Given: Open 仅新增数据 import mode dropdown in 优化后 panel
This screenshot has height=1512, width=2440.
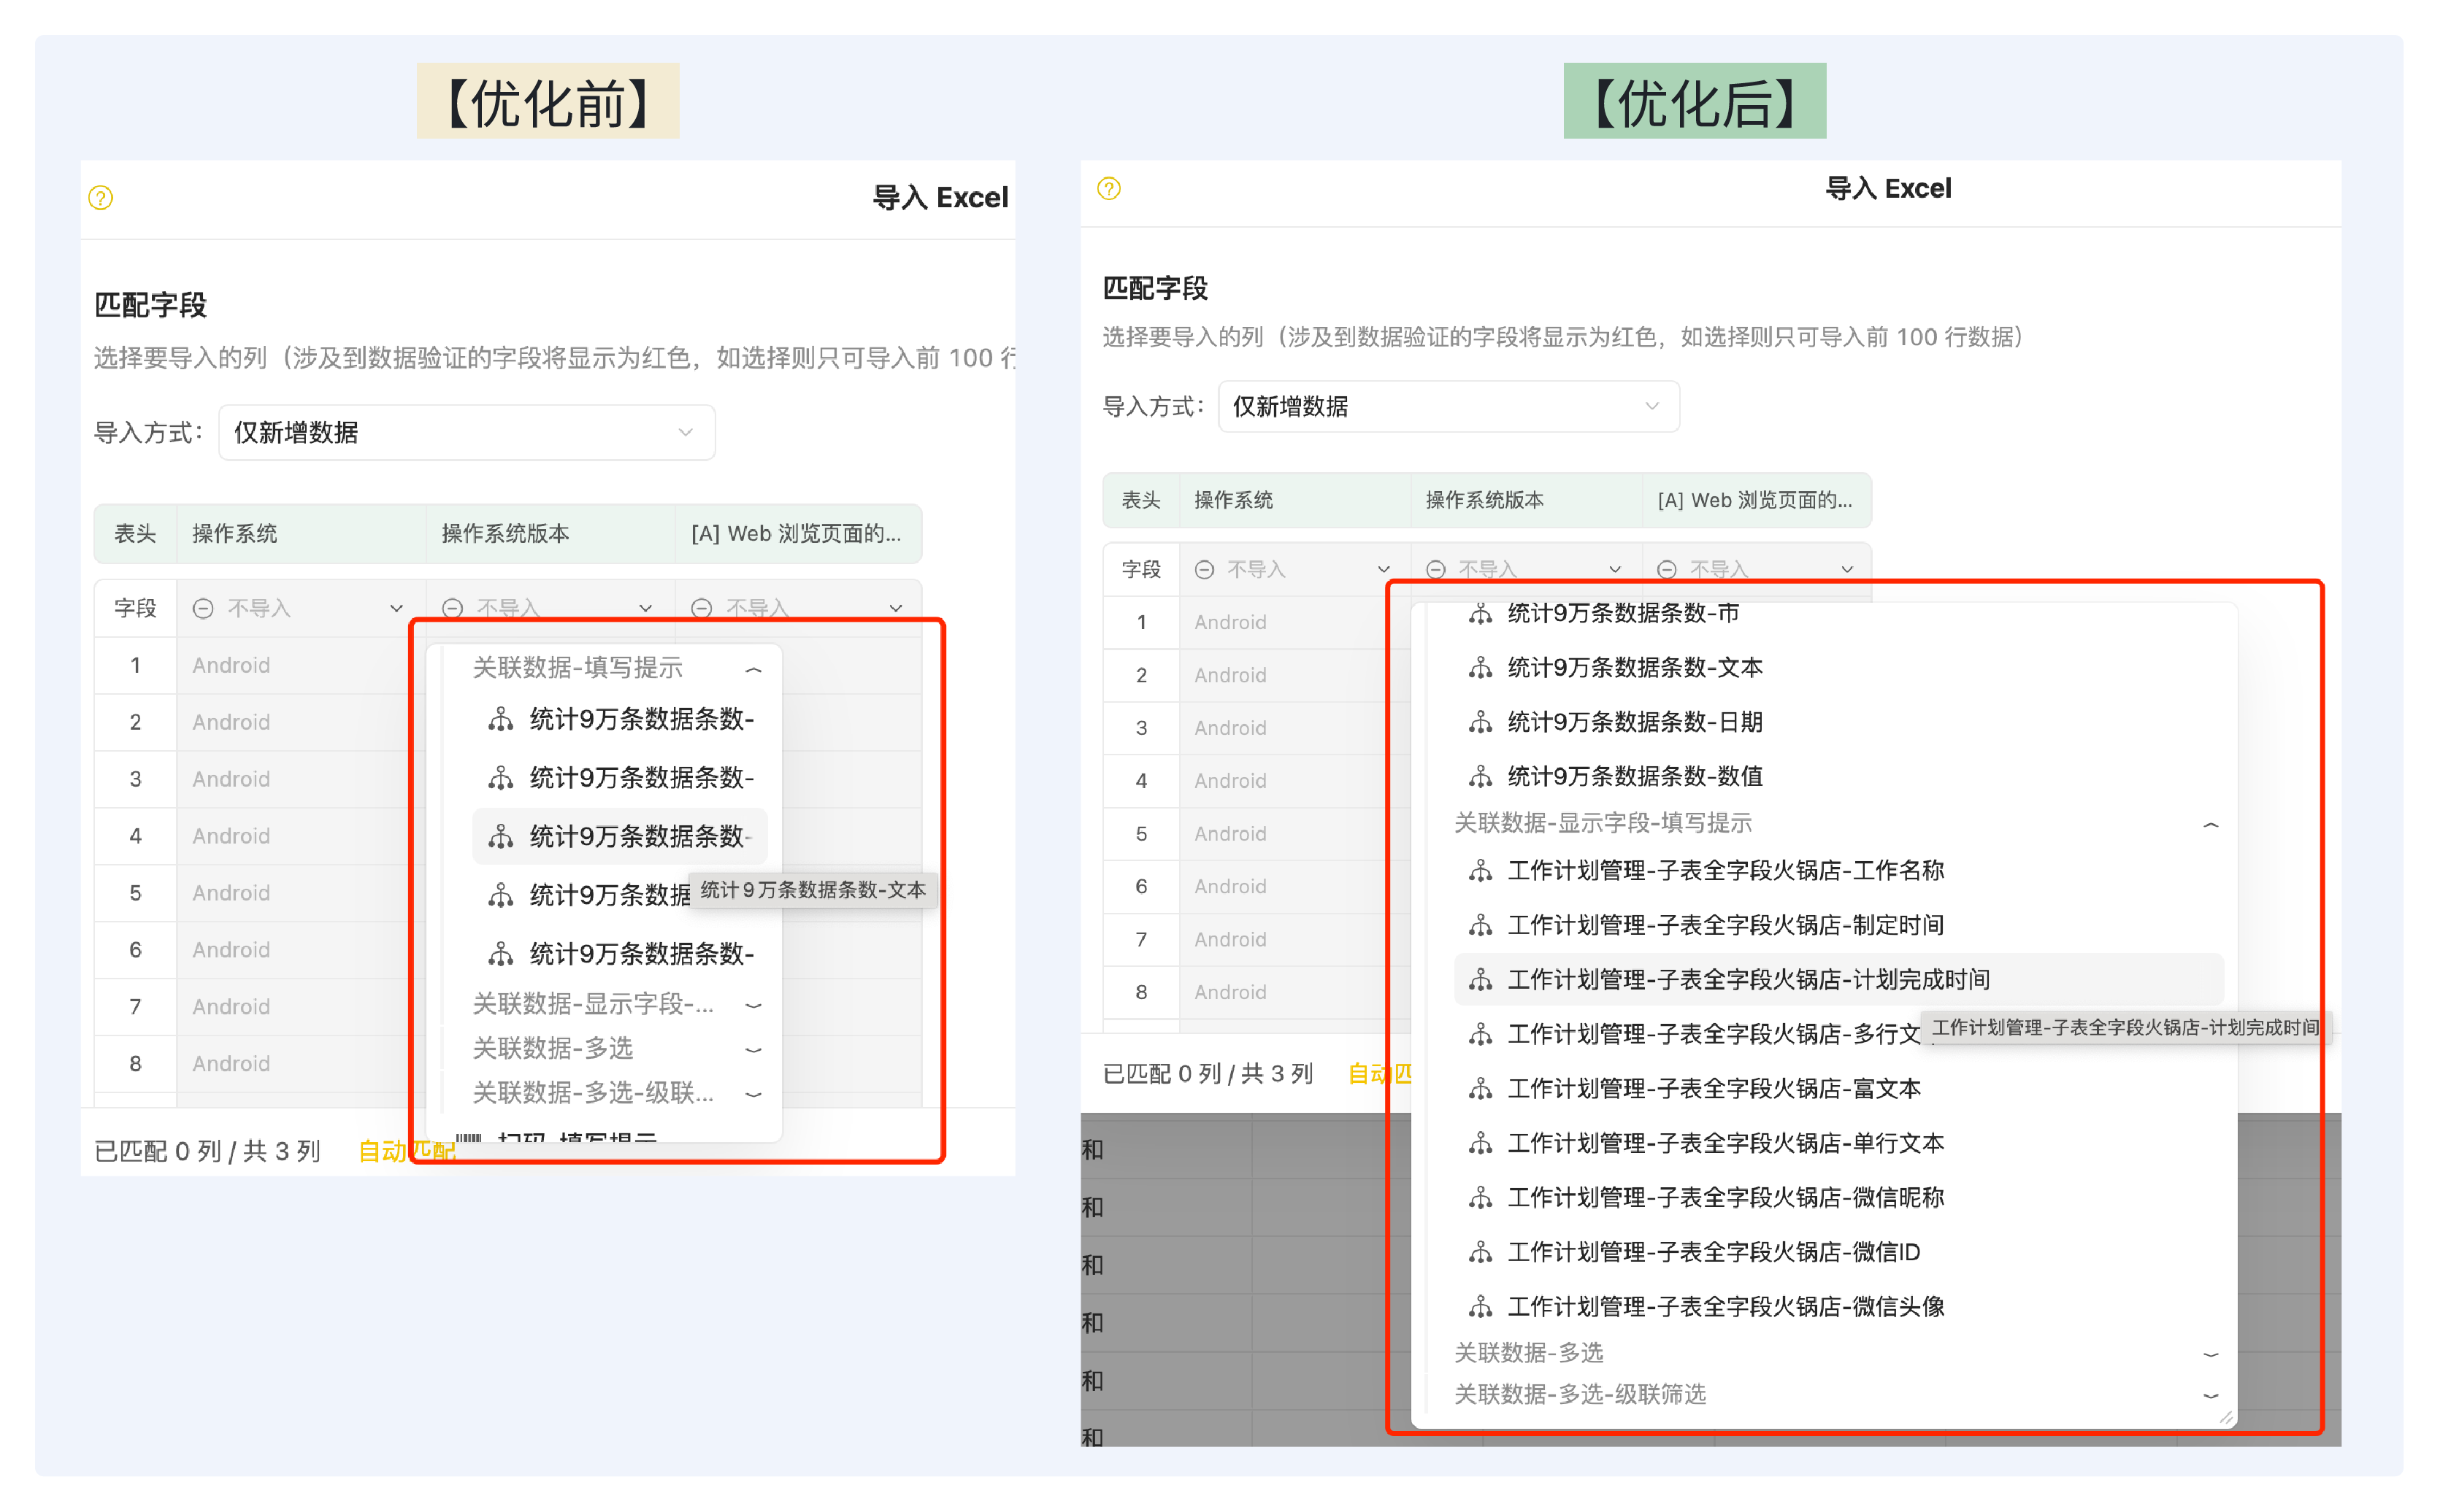Looking at the screenshot, I should coord(1448,406).
